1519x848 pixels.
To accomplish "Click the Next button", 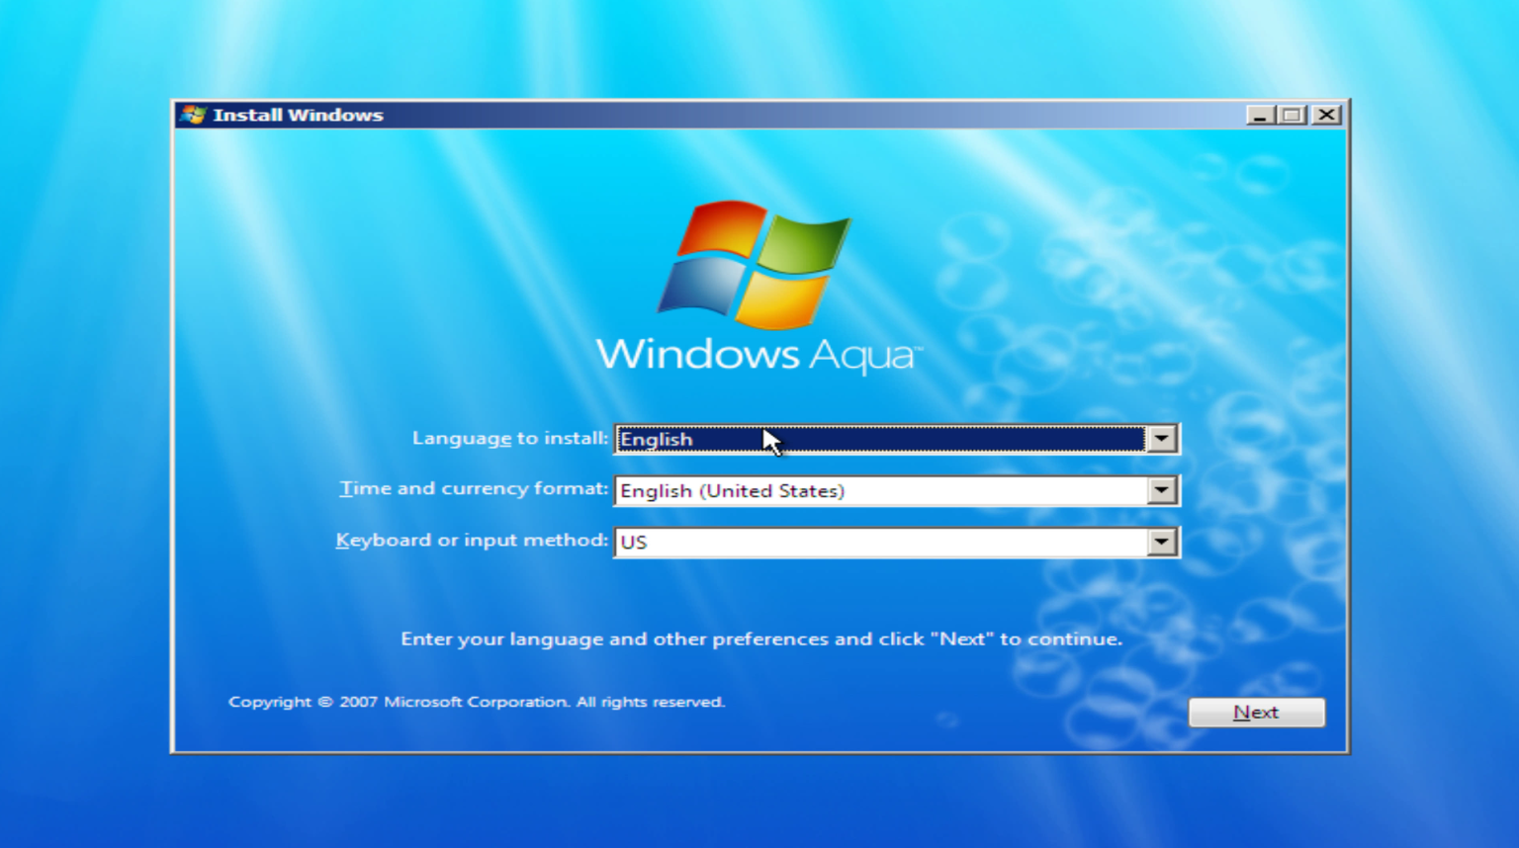I will (1256, 712).
